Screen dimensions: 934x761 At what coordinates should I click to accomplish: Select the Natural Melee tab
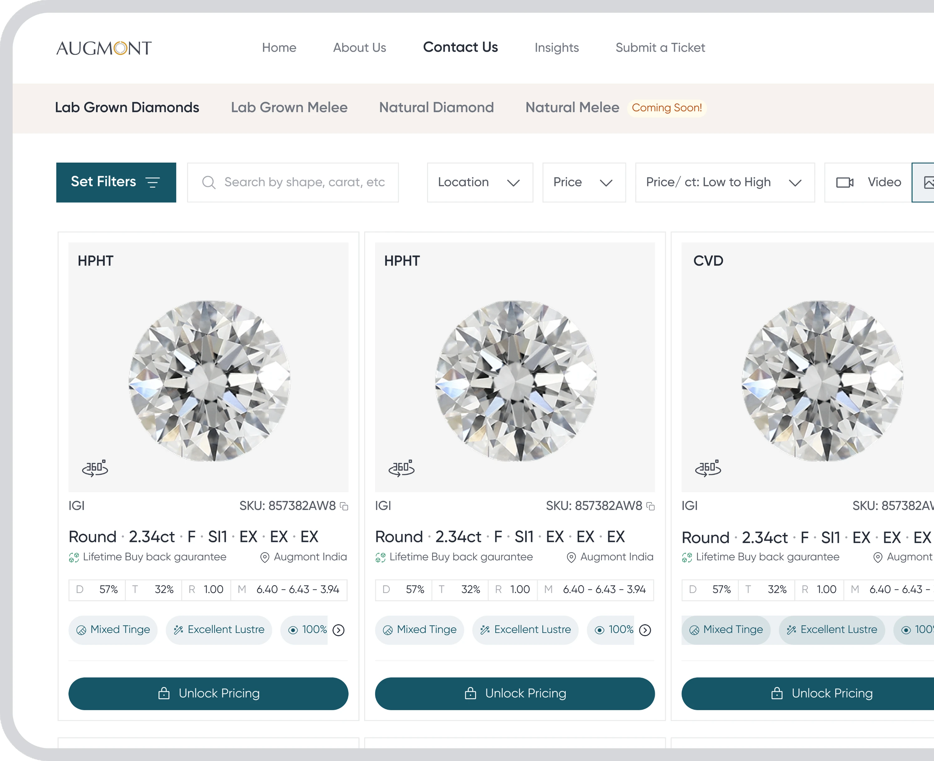pos(572,107)
